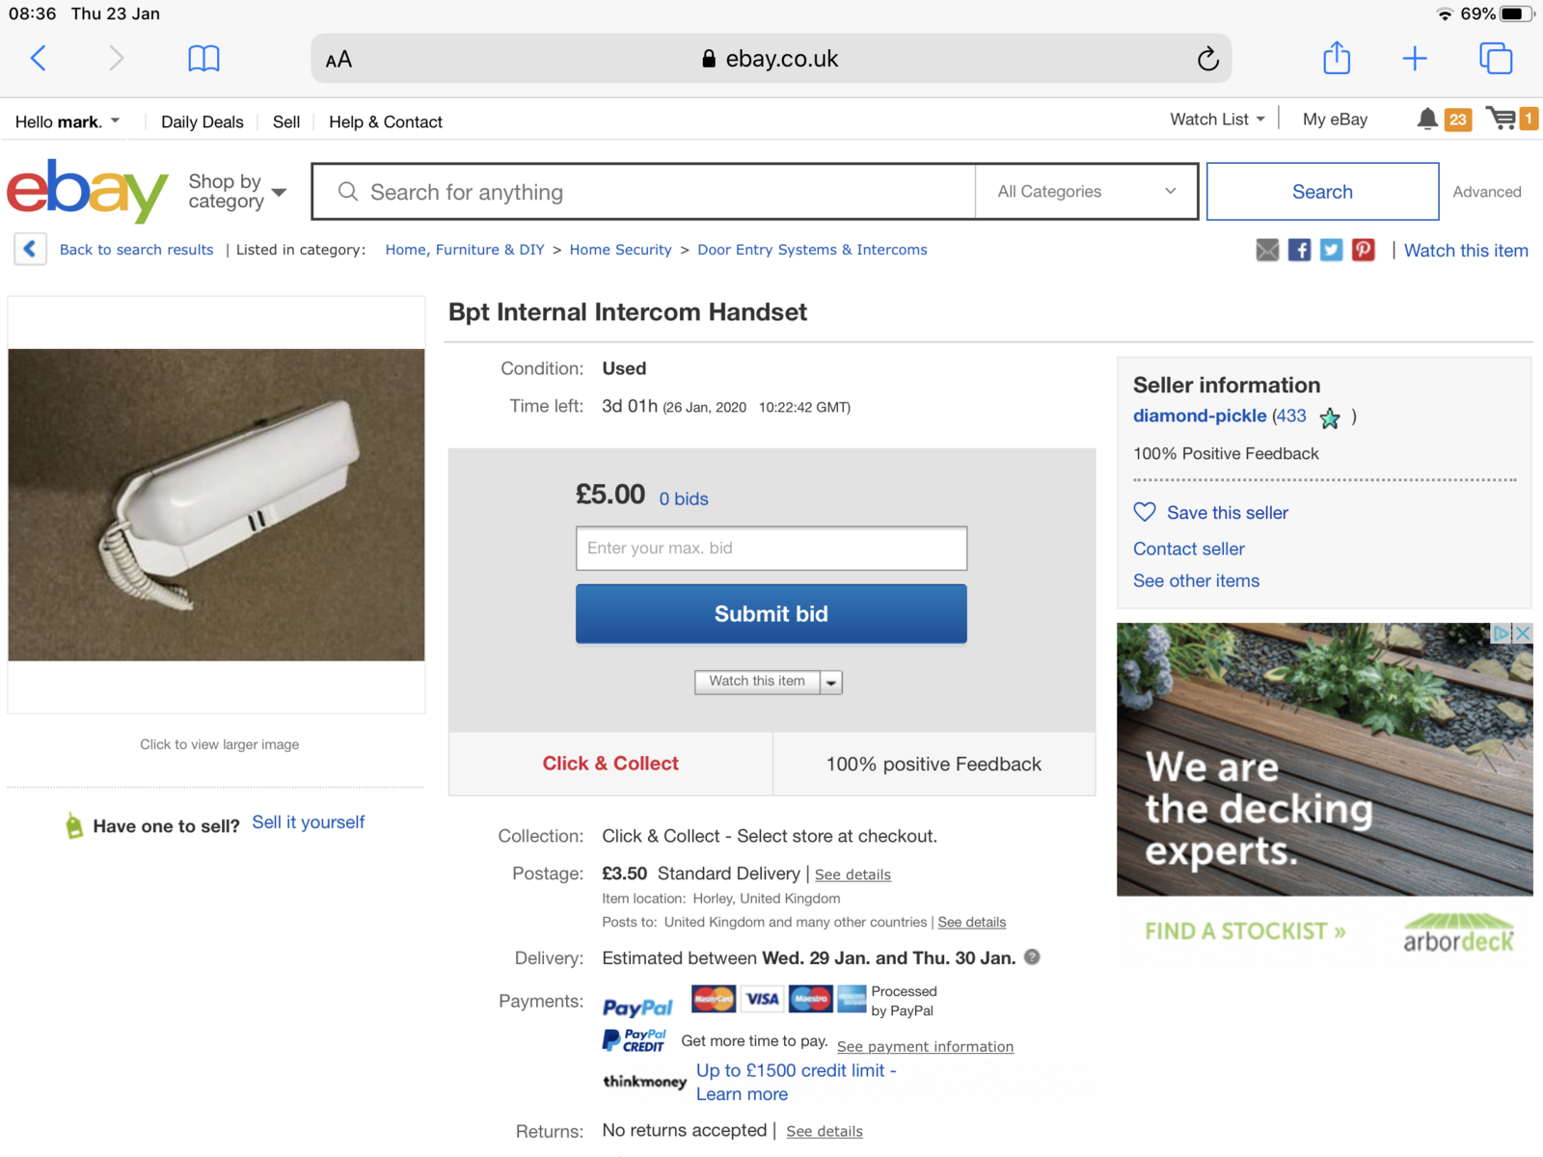Open the My eBay menu
The image size is (1543, 1157).
(x=1335, y=120)
